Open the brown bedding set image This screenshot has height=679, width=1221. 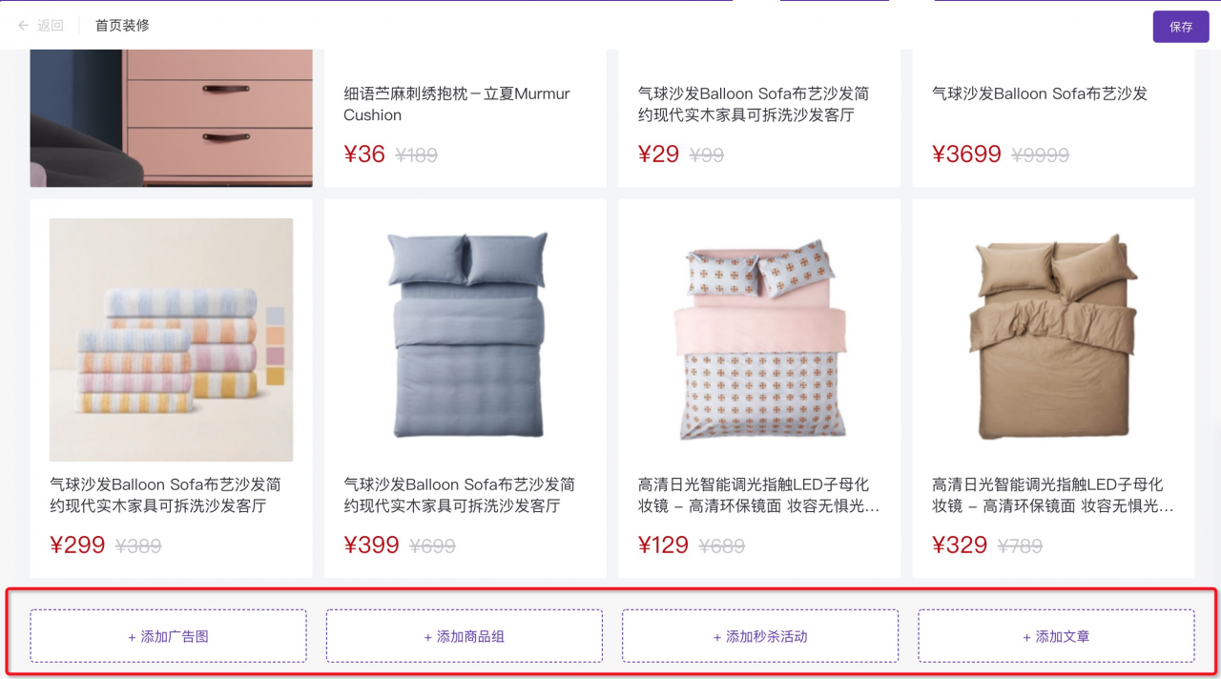1053,340
